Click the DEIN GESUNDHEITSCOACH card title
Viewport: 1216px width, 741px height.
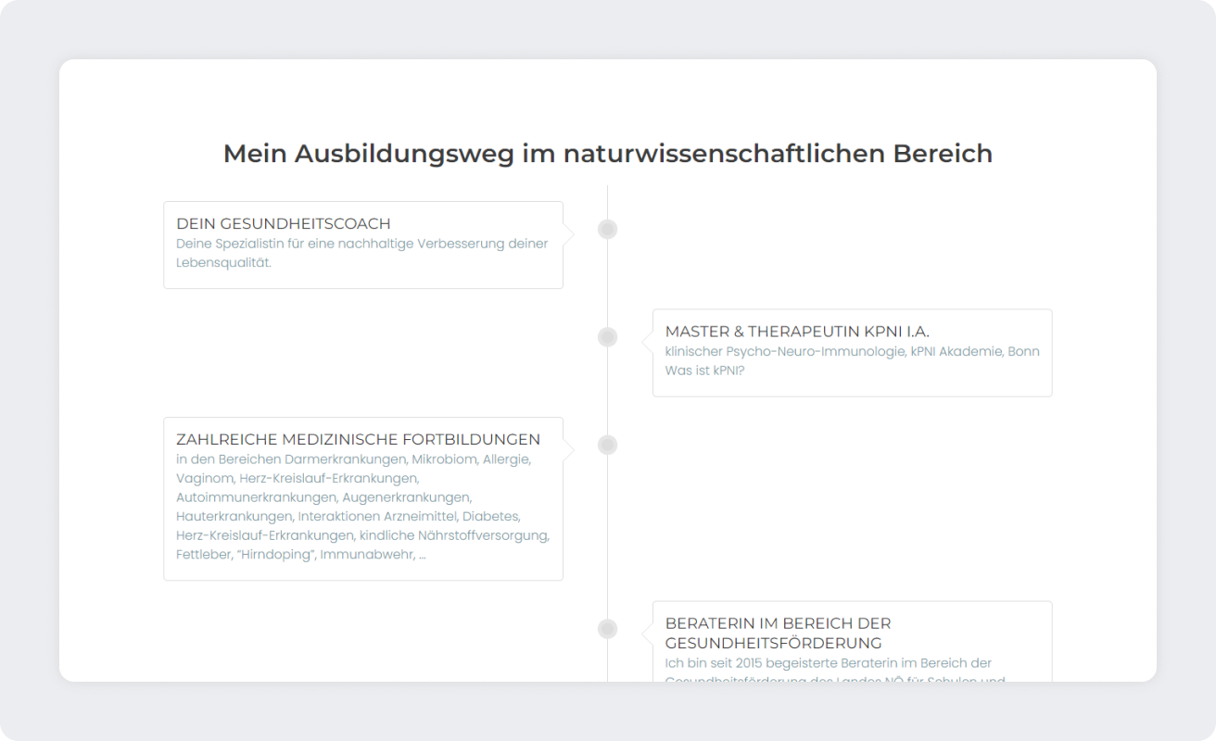pyautogui.click(x=283, y=223)
